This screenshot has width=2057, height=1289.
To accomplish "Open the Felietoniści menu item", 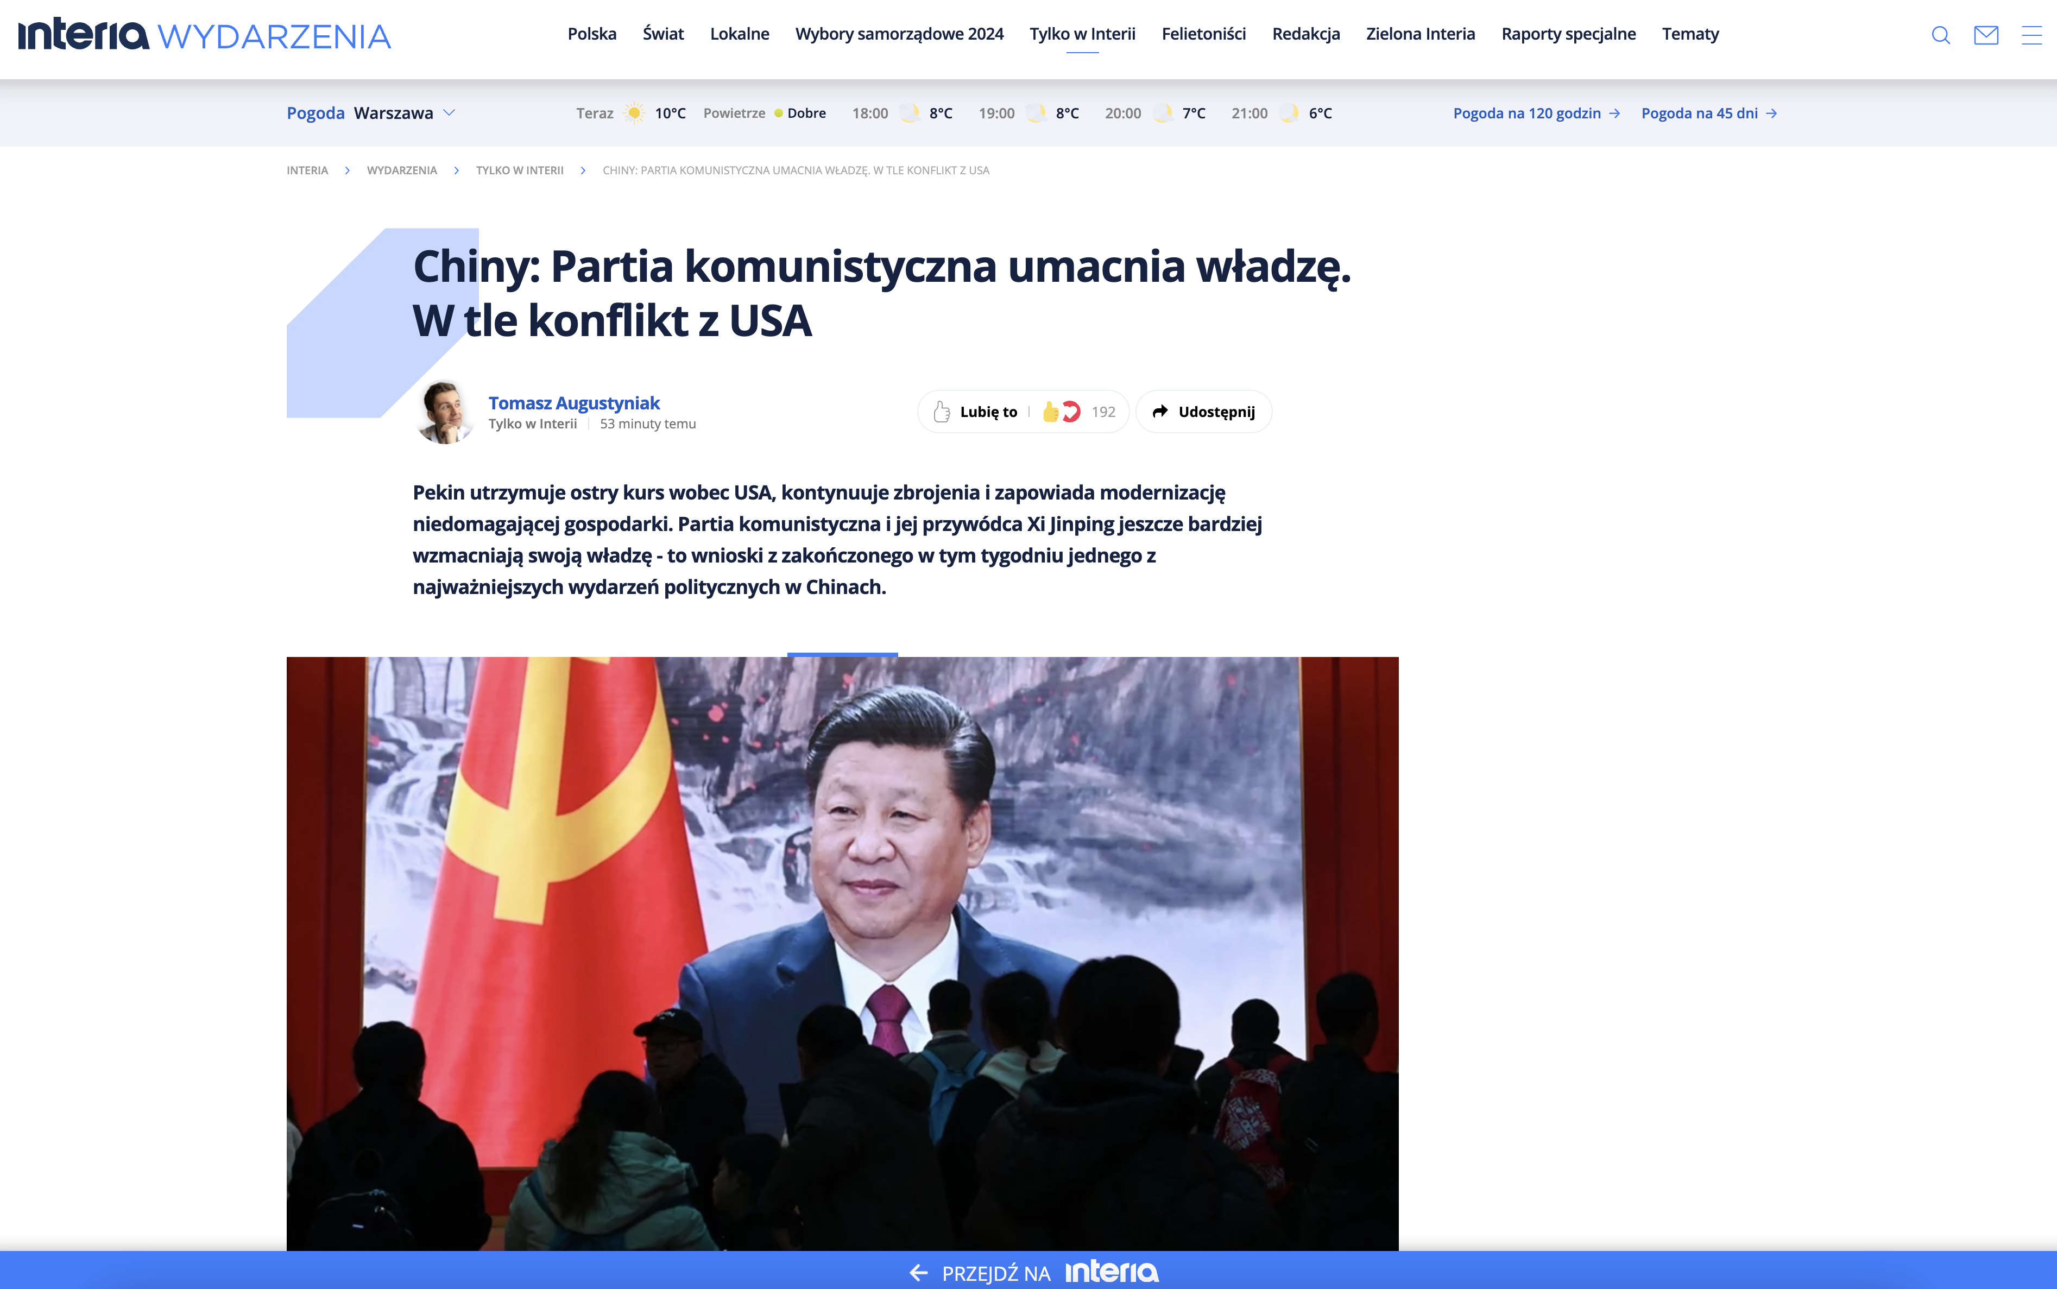I will click(1204, 34).
